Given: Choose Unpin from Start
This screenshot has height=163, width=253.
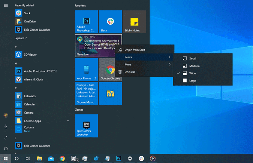Looking at the screenshot, I should pos(144,50).
